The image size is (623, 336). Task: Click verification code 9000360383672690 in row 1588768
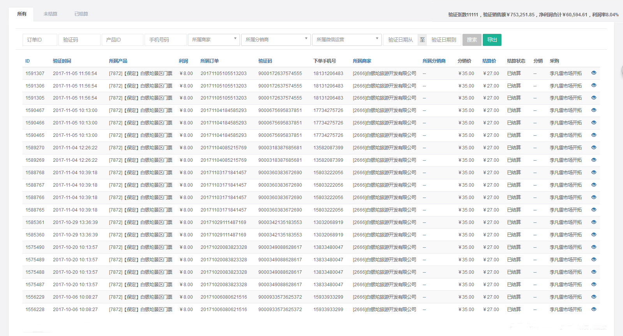(280, 173)
